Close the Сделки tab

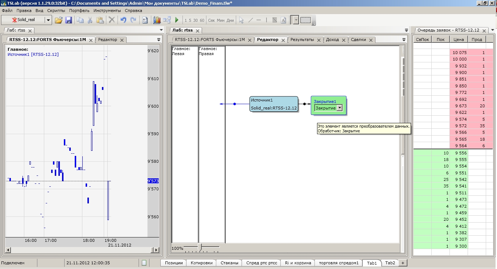(371, 40)
